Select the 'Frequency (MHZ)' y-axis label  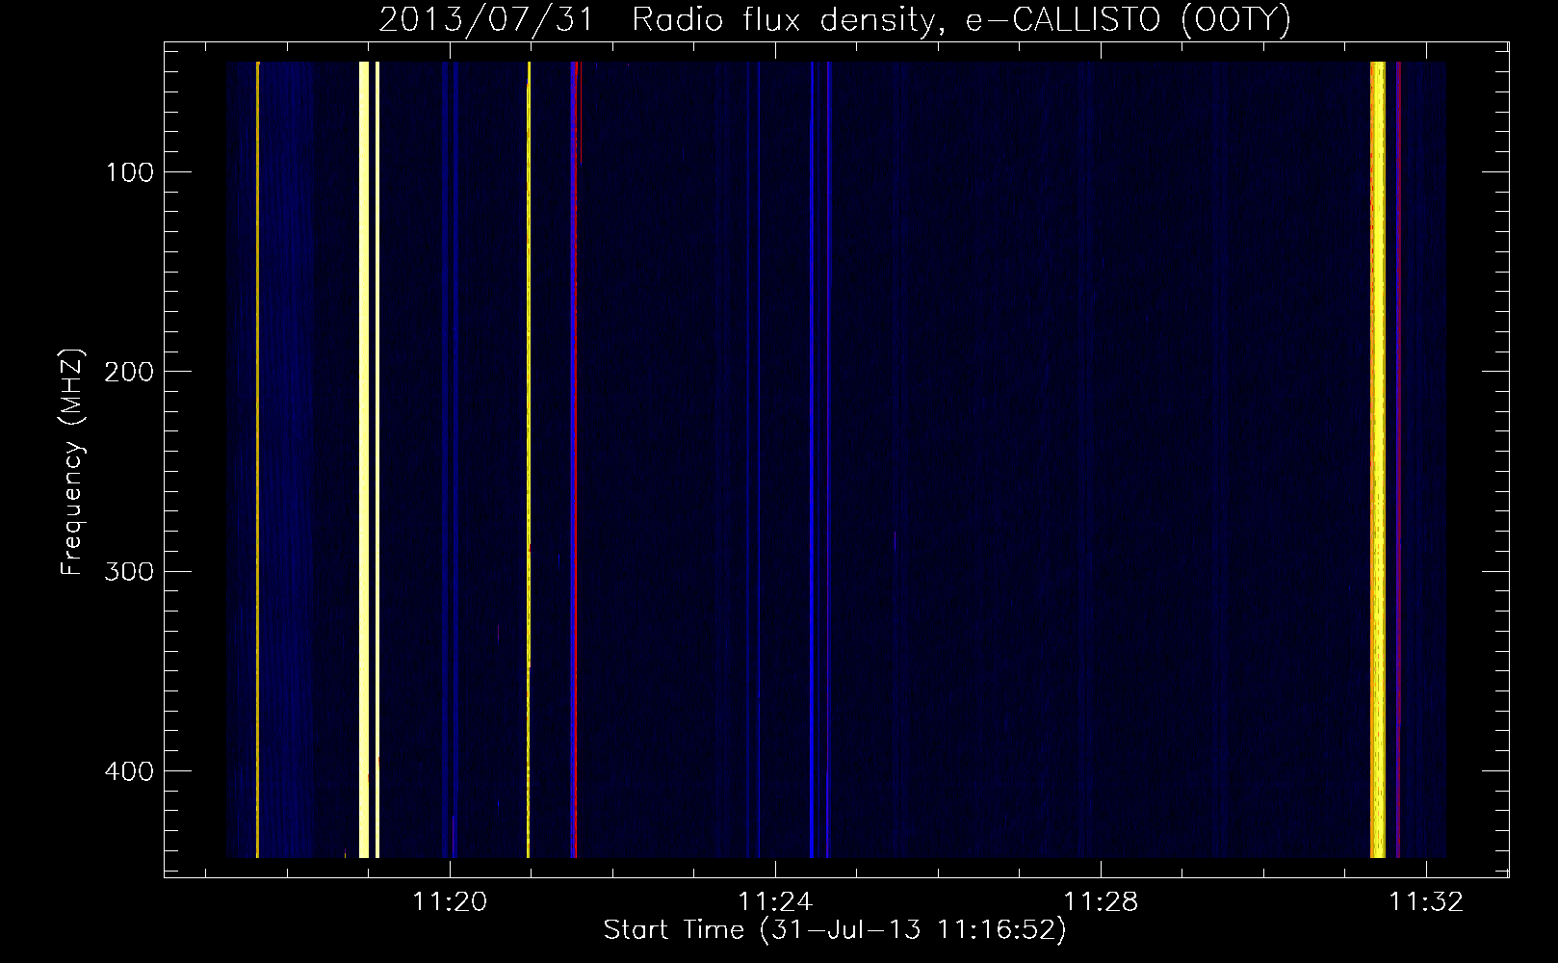tap(72, 462)
